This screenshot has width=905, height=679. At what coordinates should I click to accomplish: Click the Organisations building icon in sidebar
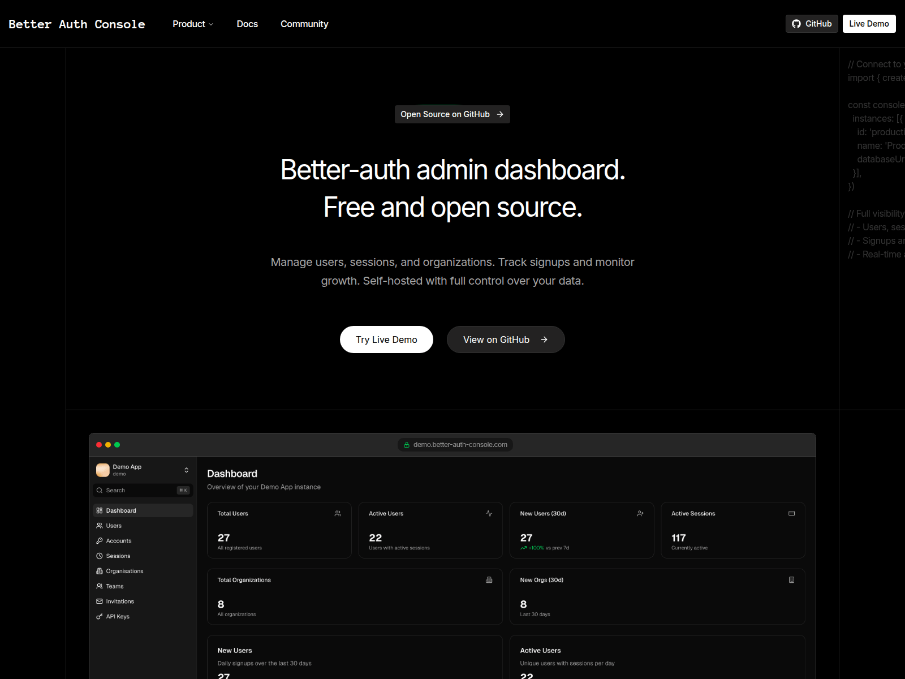pos(100,571)
